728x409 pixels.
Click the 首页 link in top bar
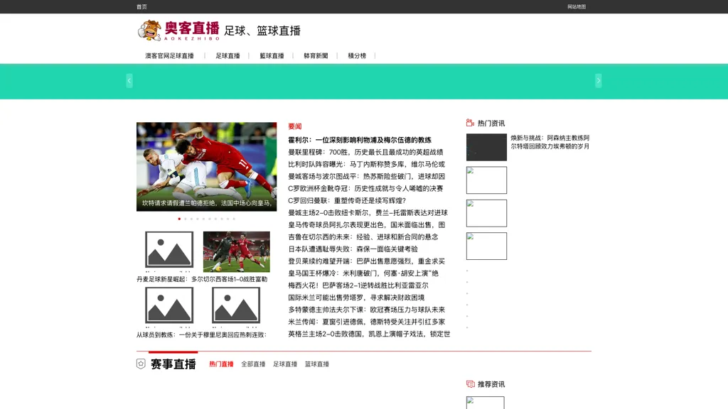click(141, 7)
